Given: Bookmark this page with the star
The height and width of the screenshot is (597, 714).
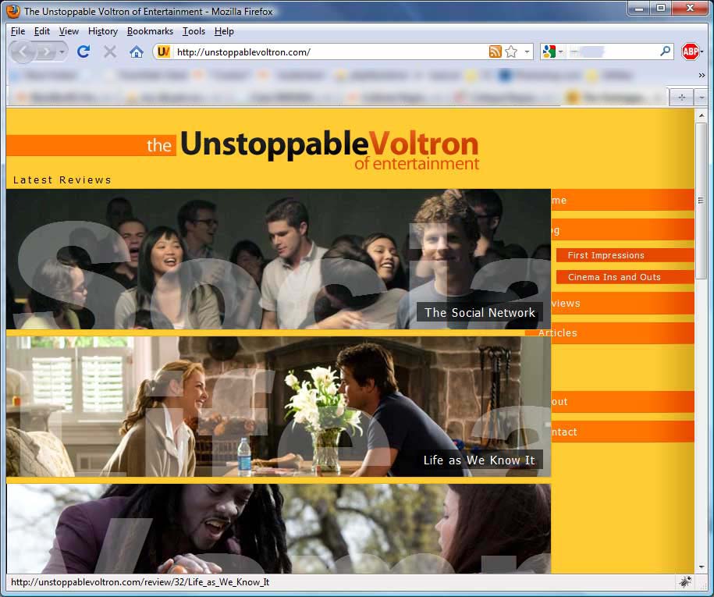Looking at the screenshot, I should pyautogui.click(x=511, y=52).
